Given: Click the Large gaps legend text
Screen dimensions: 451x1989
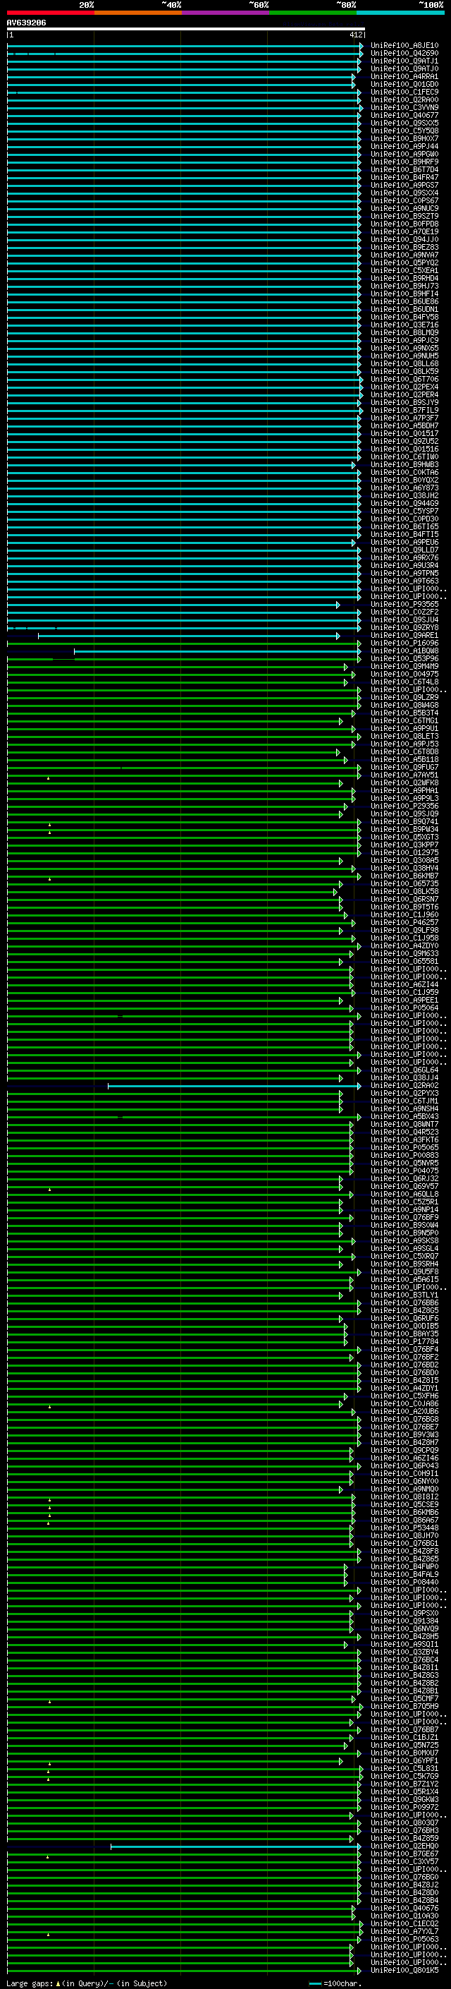Looking at the screenshot, I should [87, 1983].
